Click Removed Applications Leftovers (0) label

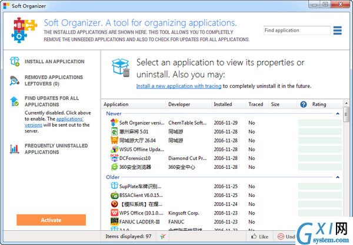pyautogui.click(x=54, y=80)
